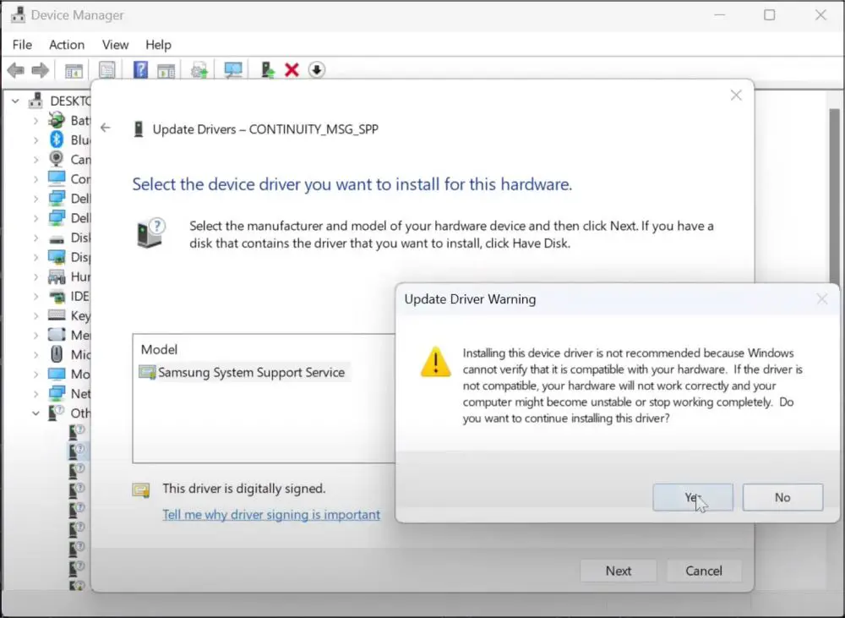Viewport: 845px width, 618px height.
Task: Select the Memory technology icon in the tree
Action: [57, 334]
